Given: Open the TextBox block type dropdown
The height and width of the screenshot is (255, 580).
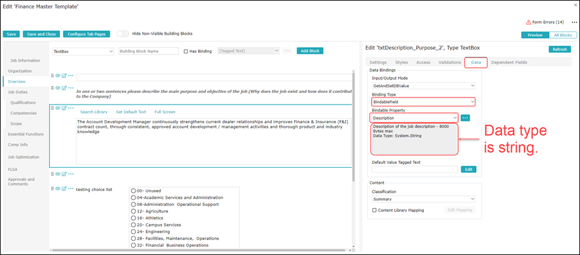Looking at the screenshot, I should (x=83, y=52).
